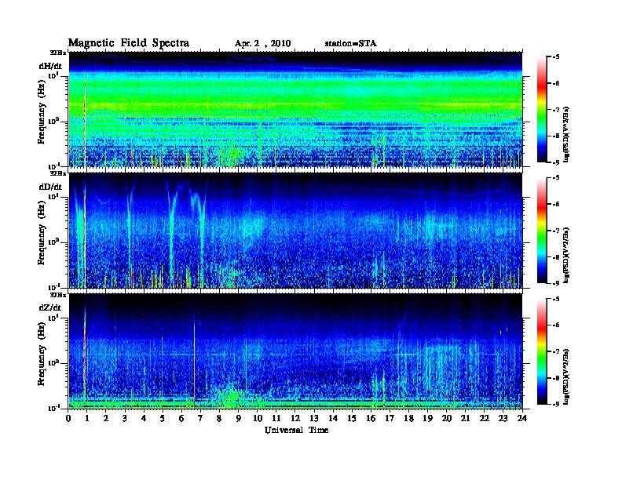Click hour 10 on the time axis
The width and height of the screenshot is (622, 480).
(x=258, y=418)
